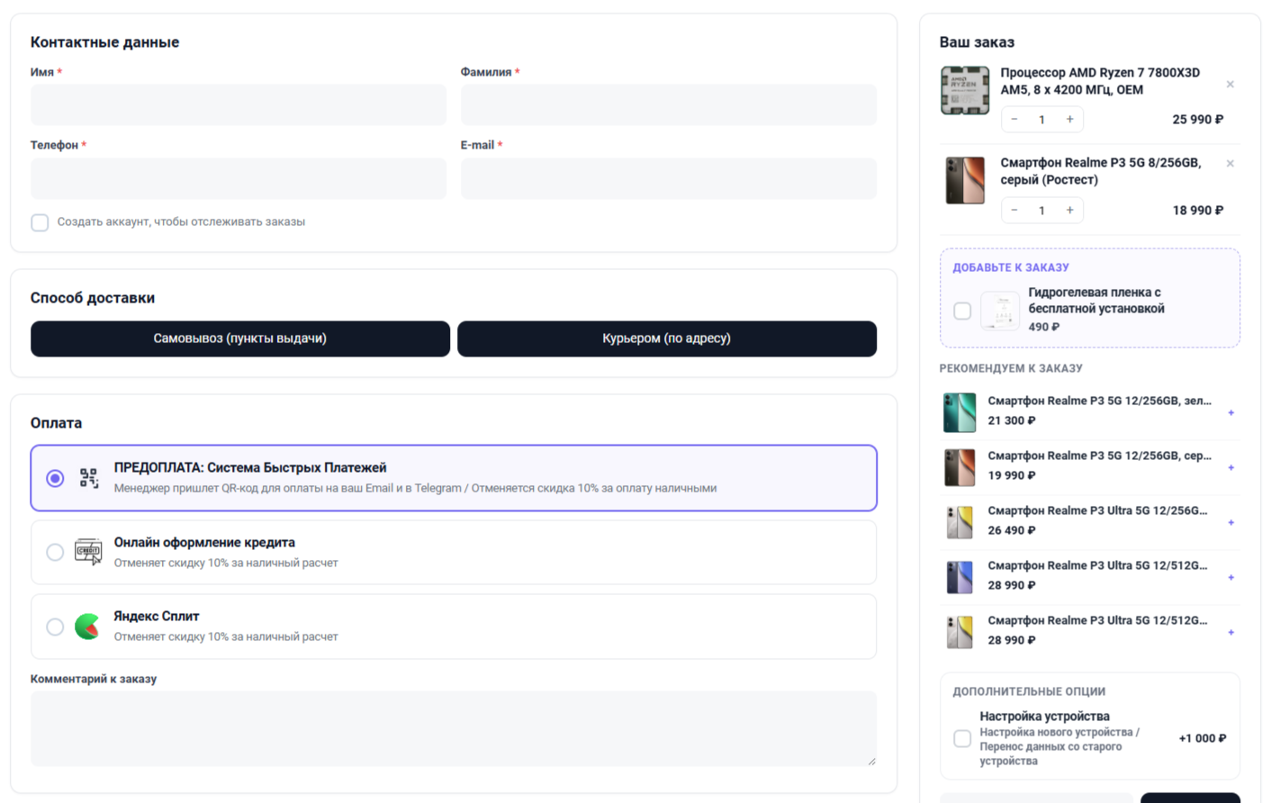
Task: Decrease quantity of Realme P3 5G 8/256GB
Action: (1014, 211)
